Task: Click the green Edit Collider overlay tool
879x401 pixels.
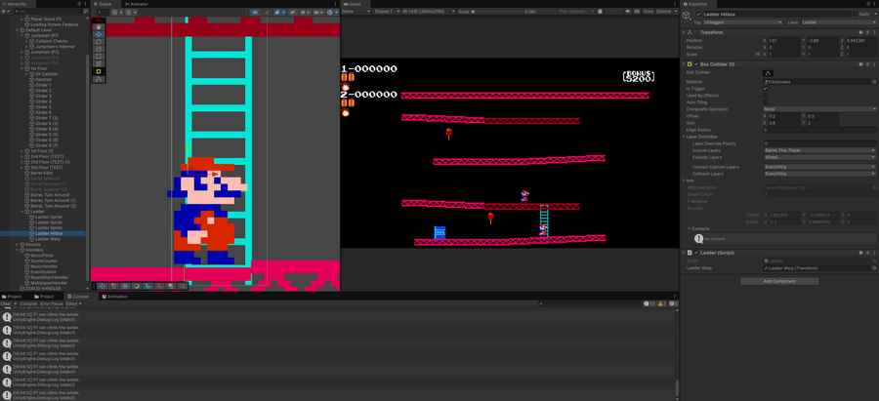Action: 99,71
